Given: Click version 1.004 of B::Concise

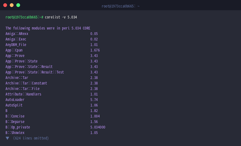Looking at the screenshot, I should 95,116.
